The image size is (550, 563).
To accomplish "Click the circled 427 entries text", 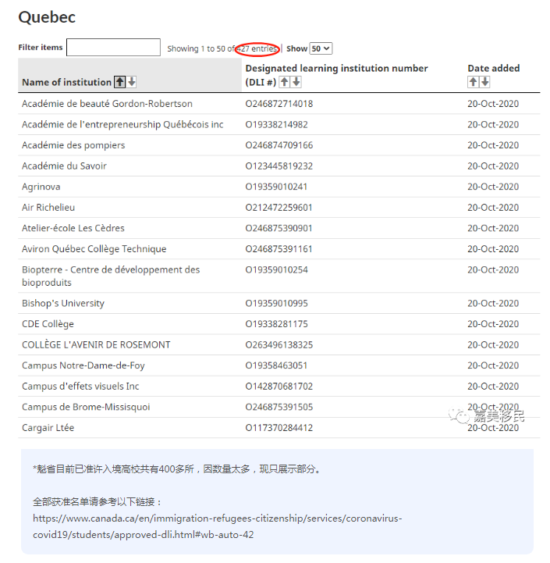I will [x=257, y=48].
